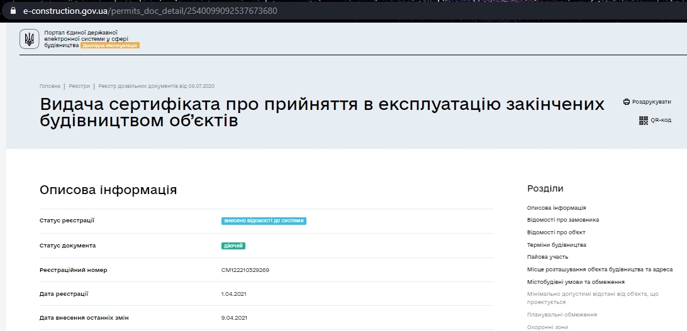
Task: Click registration number CM122210329269
Action: (x=245, y=270)
